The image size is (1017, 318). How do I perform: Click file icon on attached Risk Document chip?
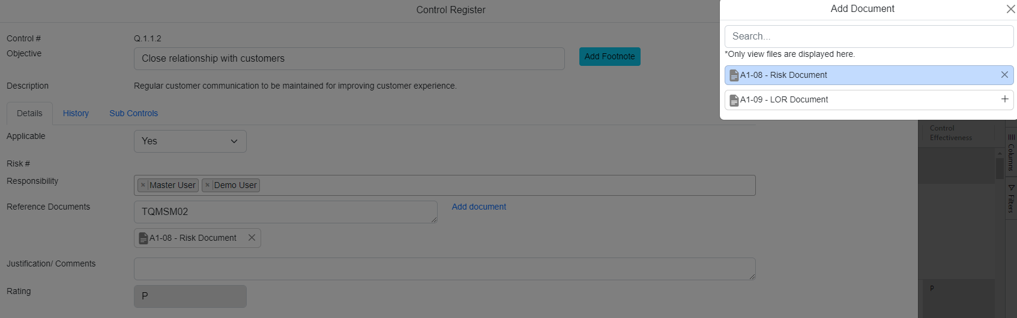pyautogui.click(x=143, y=238)
